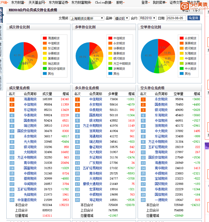Viewport: 209px width, 222px height.
Task: Click the 5e天资 logo at top right
Action: pyautogui.click(x=194, y=6)
